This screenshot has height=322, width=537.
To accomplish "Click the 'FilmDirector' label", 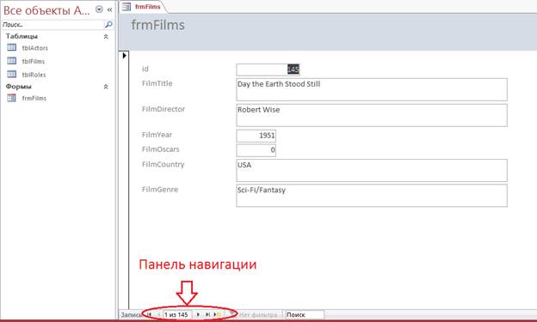I will [x=164, y=109].
